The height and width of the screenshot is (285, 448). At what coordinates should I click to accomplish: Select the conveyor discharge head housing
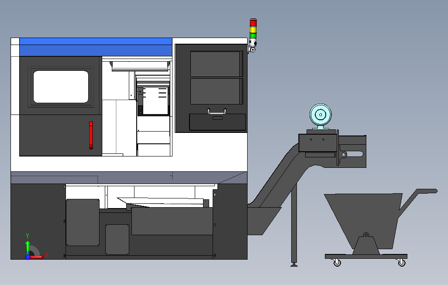[x=318, y=142]
